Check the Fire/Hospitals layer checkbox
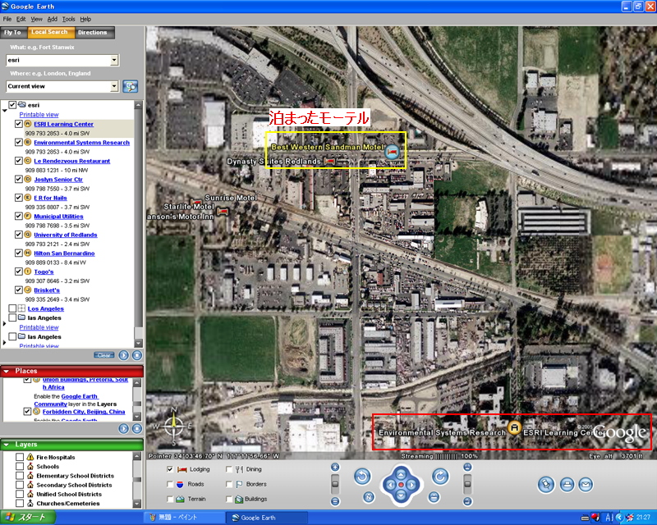This screenshot has width=657, height=525. 19,457
